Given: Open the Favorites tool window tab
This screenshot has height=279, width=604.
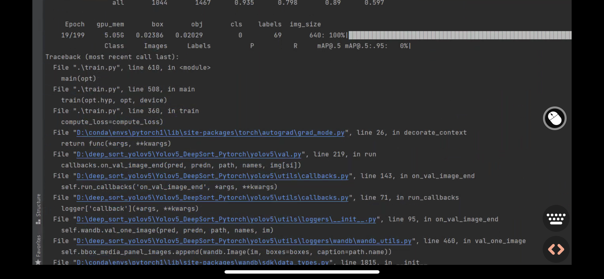Looking at the screenshot, I should [x=38, y=250].
